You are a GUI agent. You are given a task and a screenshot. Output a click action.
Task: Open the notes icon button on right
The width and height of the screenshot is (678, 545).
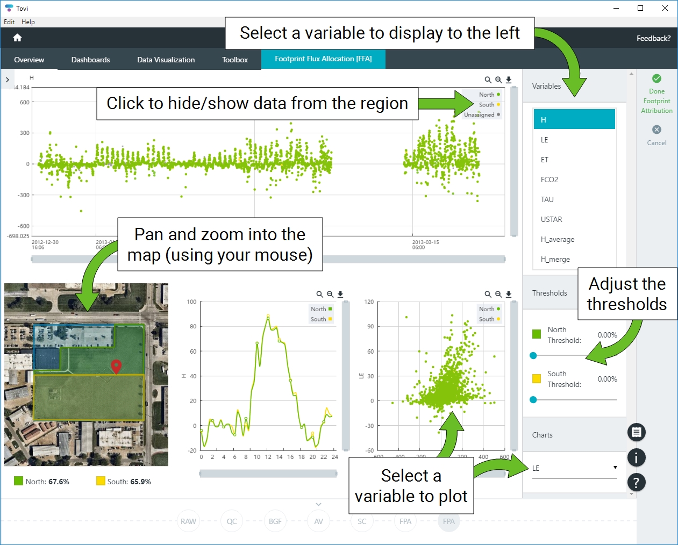637,432
